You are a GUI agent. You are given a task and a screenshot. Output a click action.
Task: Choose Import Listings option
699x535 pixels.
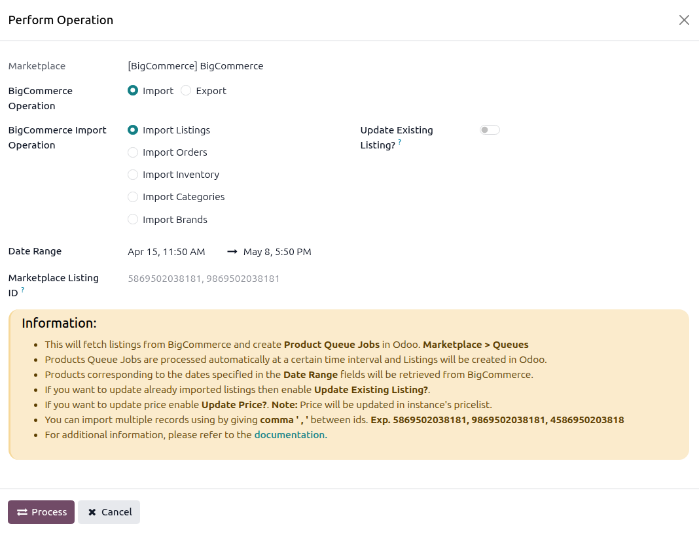[x=133, y=129]
